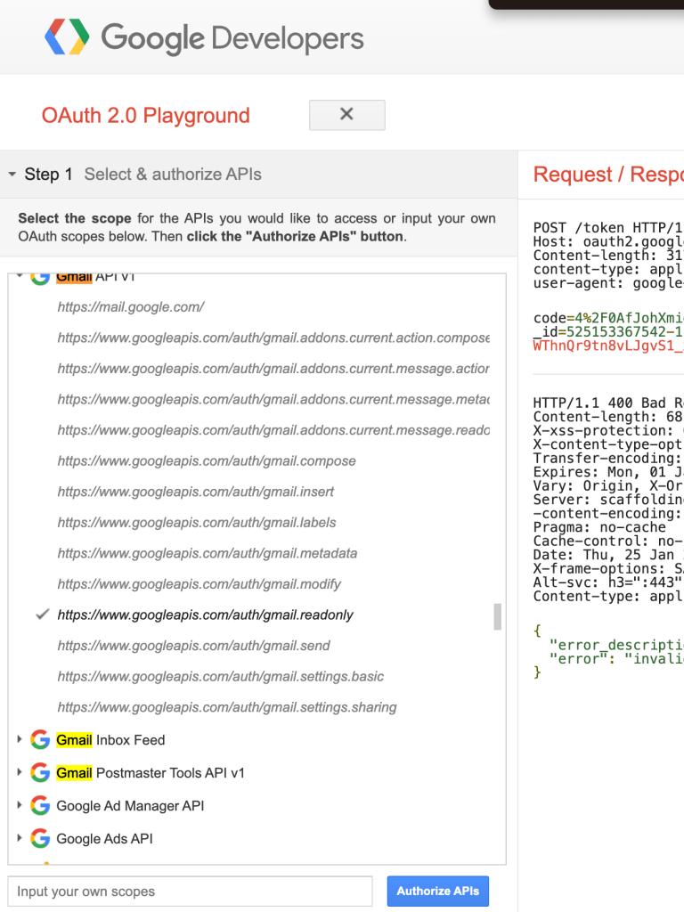Click the Google icon beside Gmail Inbox Feed

pos(39,740)
